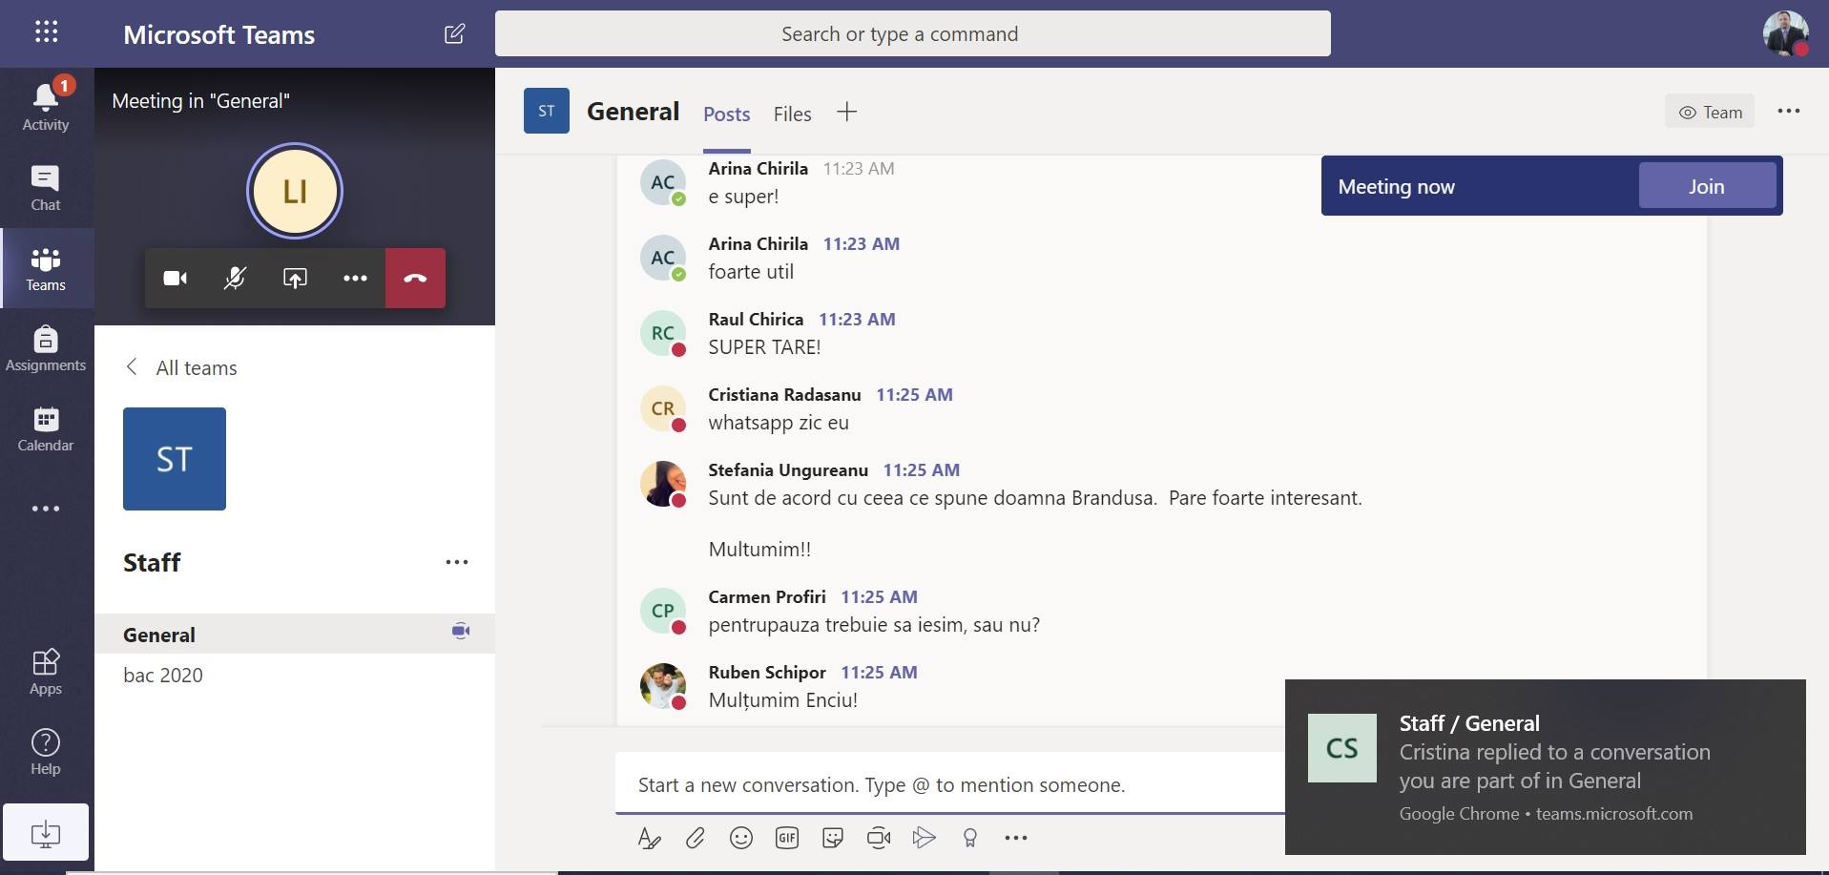This screenshot has width=1829, height=875.
Task: Switch to the Posts tab
Action: pyautogui.click(x=727, y=114)
